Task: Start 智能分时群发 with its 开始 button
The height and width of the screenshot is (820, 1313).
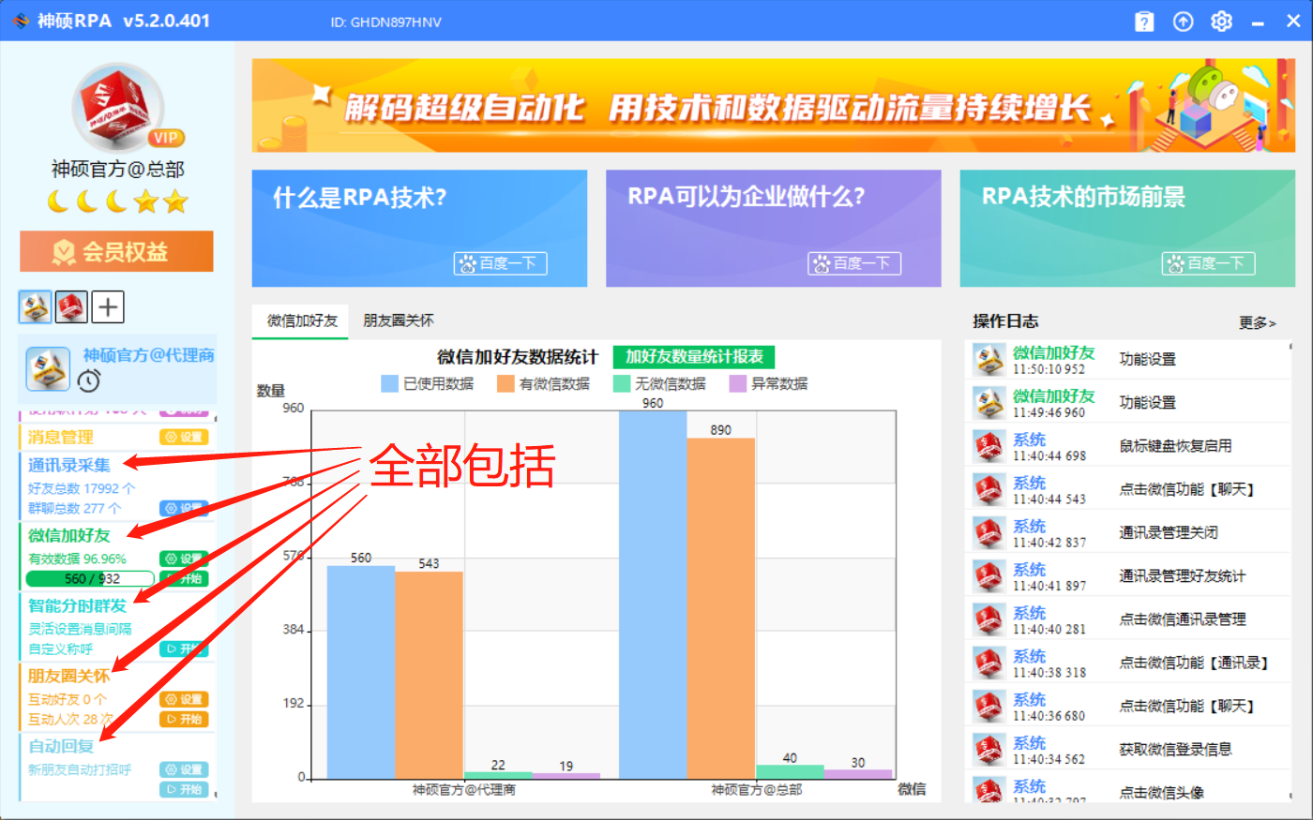Action: coord(184,649)
